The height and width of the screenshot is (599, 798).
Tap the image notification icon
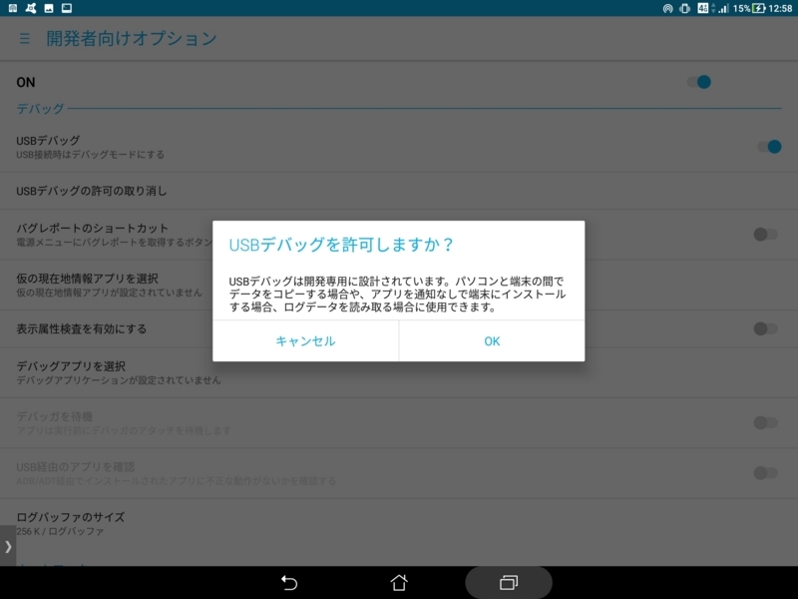tap(49, 8)
